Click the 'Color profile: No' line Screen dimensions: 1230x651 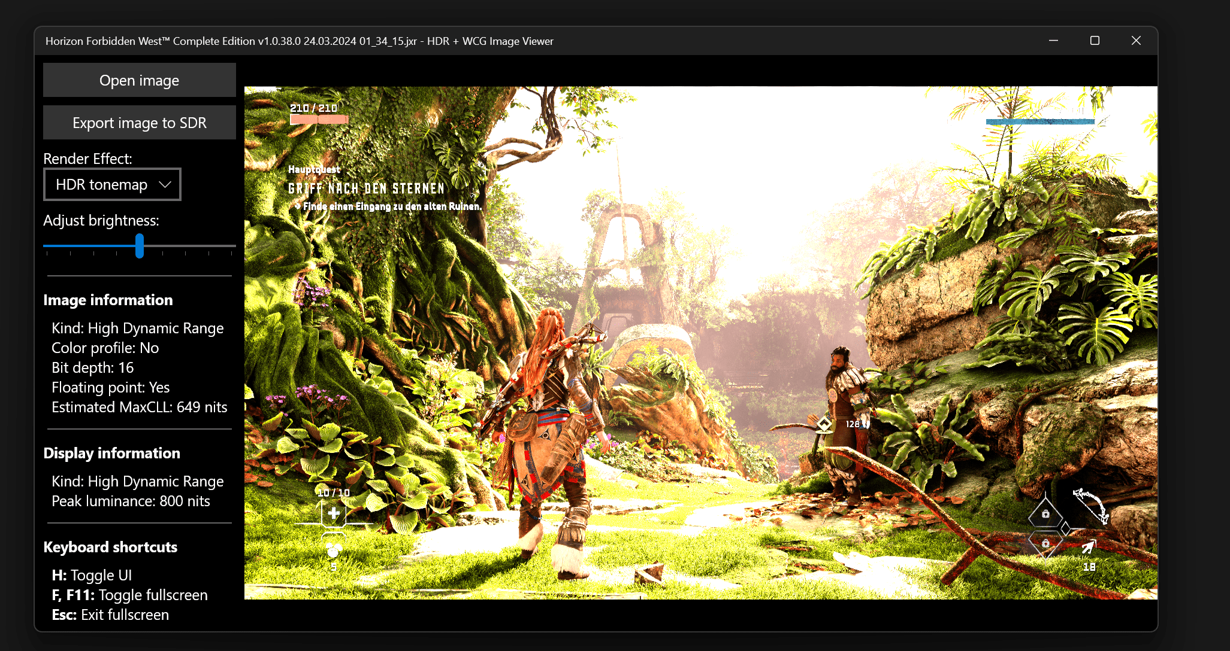pos(105,348)
